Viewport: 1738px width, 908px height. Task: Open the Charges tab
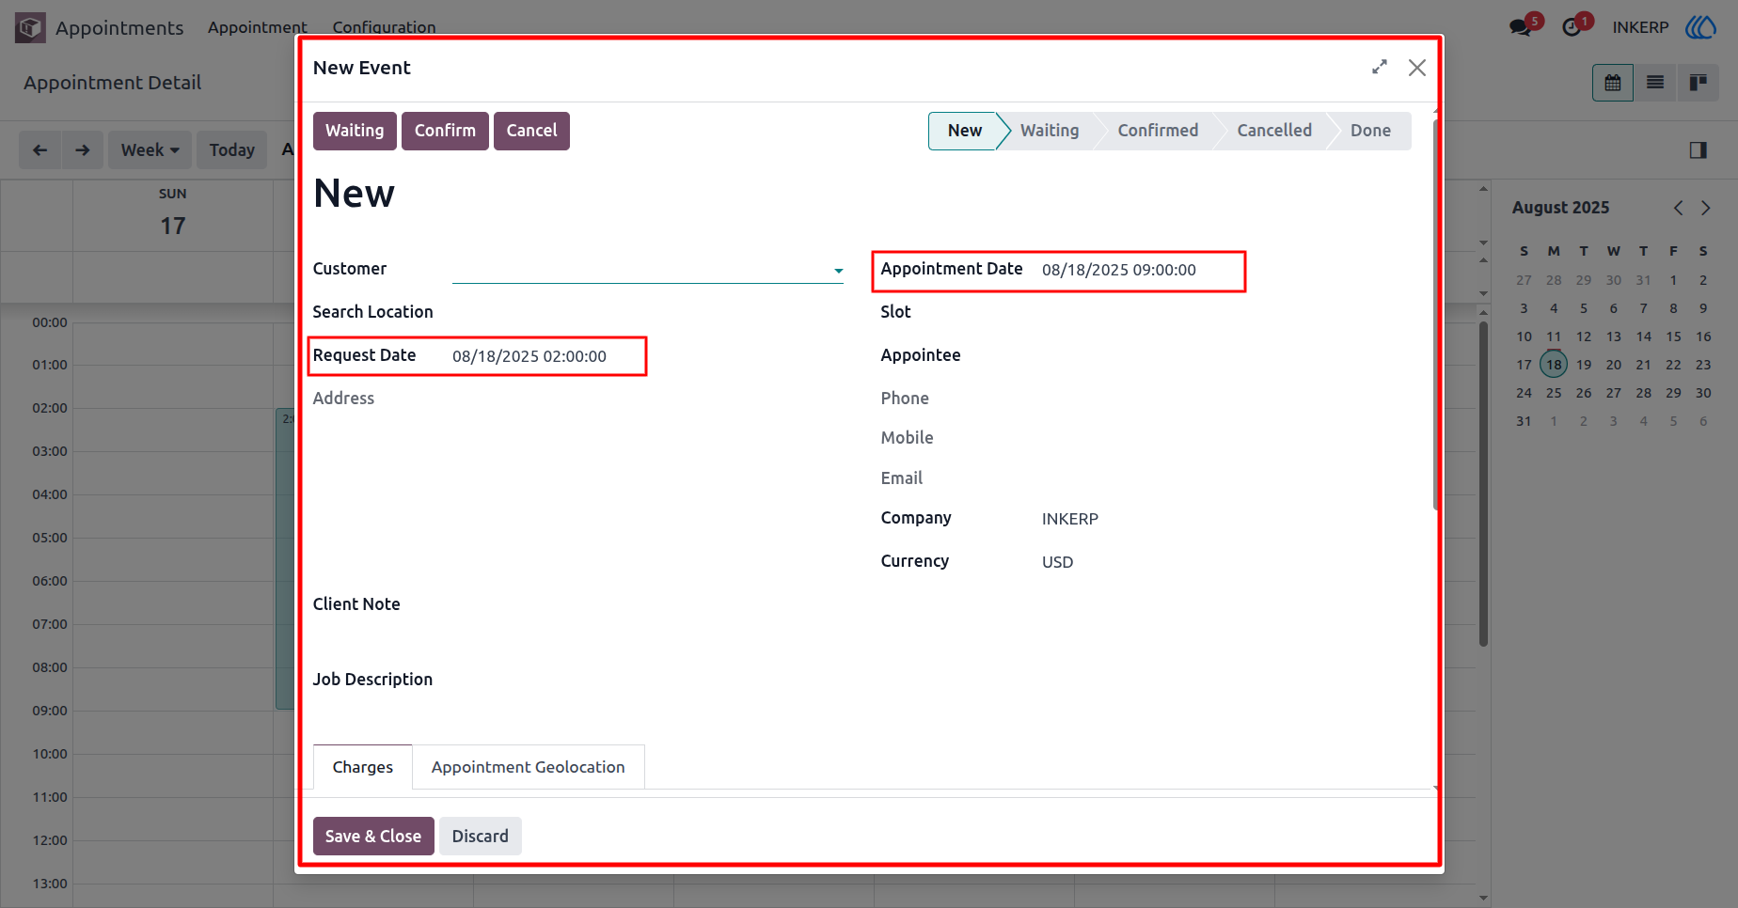(363, 767)
